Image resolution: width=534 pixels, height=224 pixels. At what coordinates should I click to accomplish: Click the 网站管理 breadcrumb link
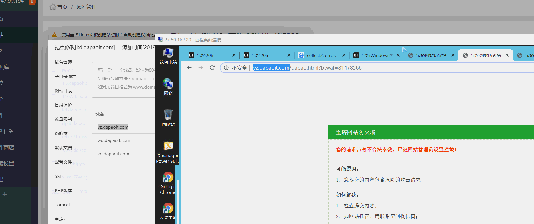(x=86, y=7)
